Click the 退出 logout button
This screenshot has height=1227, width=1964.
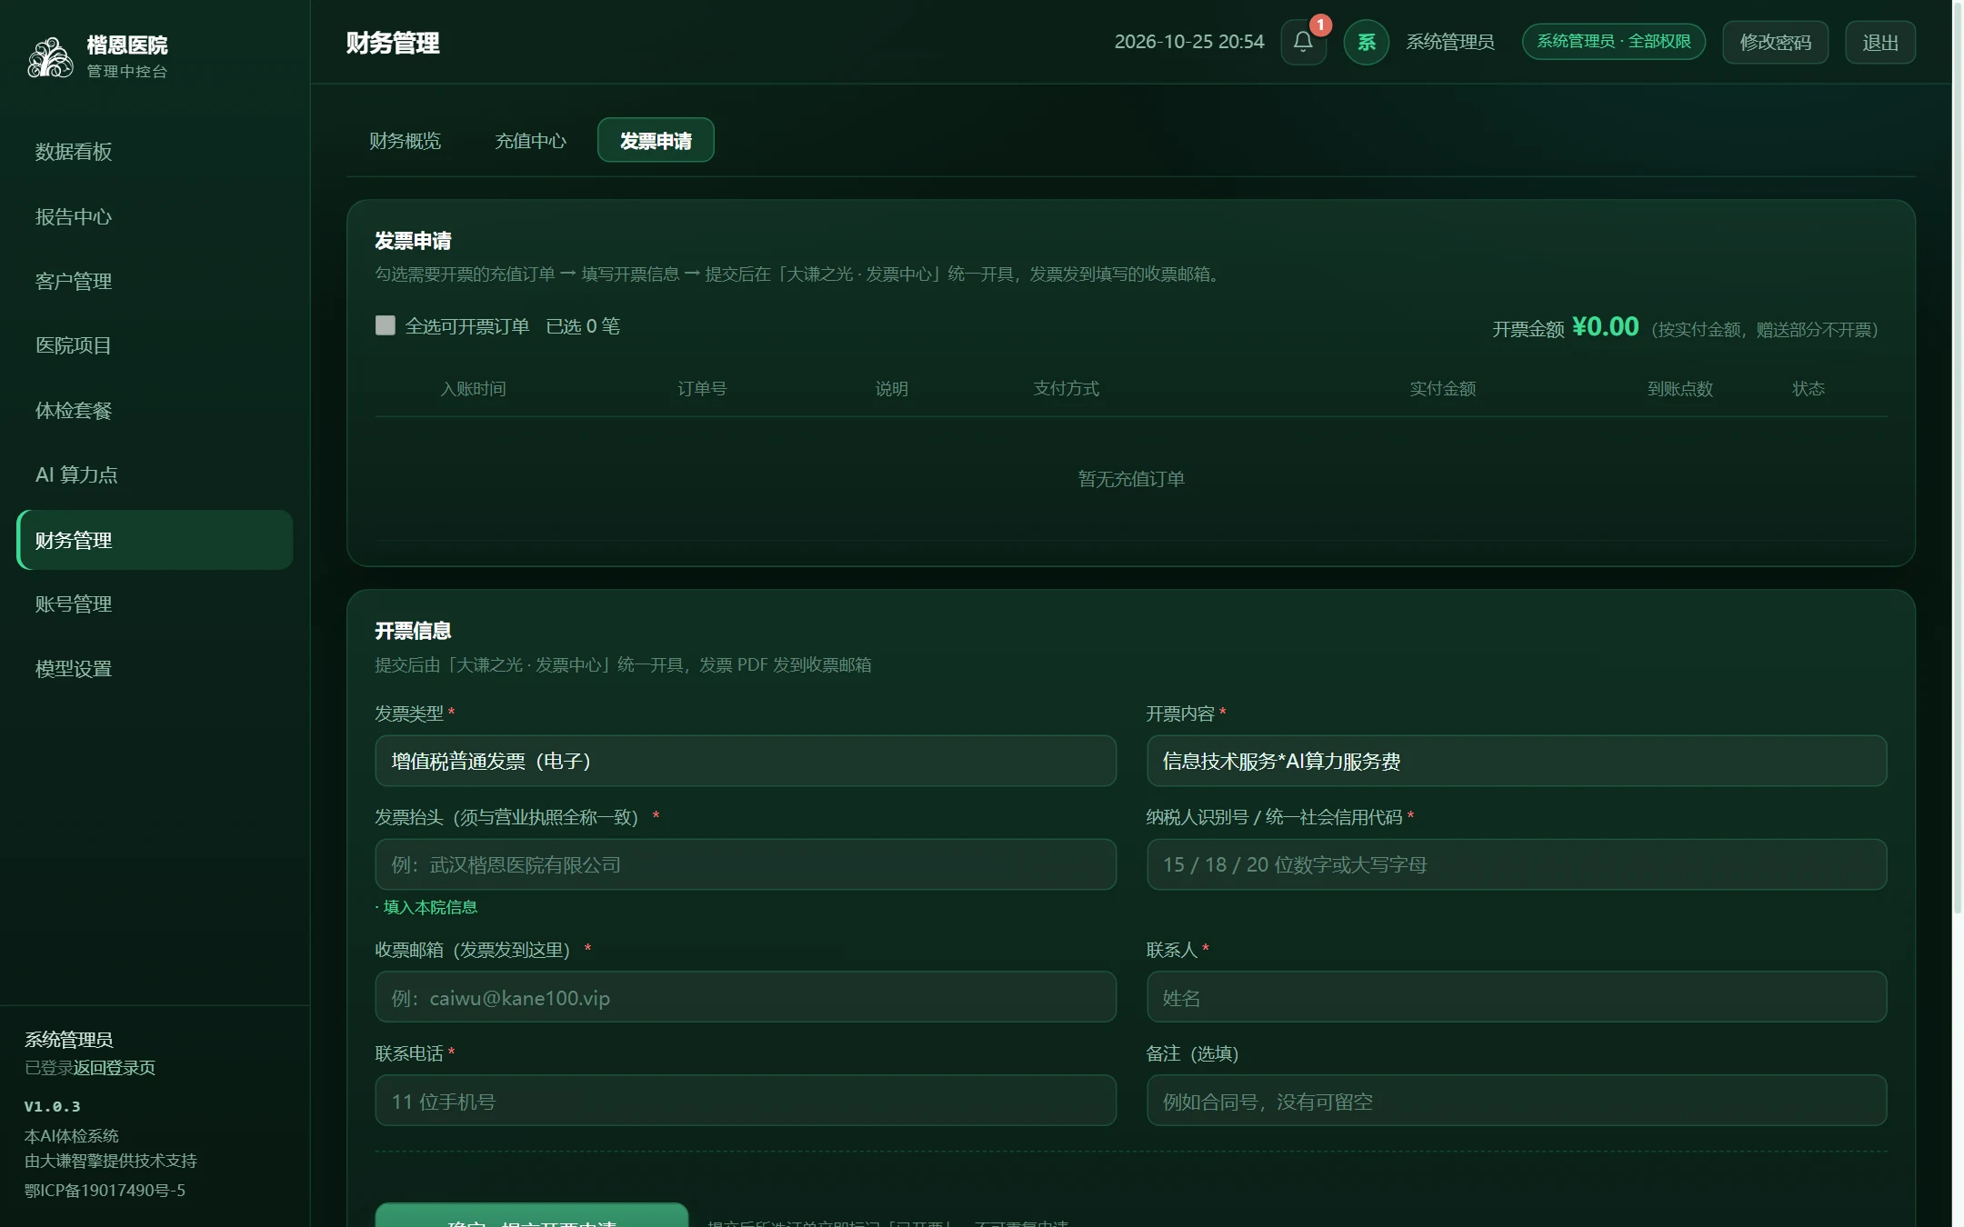point(1880,42)
